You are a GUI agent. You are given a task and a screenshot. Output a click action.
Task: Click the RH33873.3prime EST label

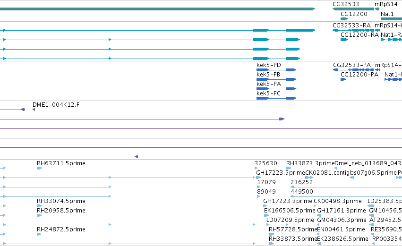coord(310,163)
